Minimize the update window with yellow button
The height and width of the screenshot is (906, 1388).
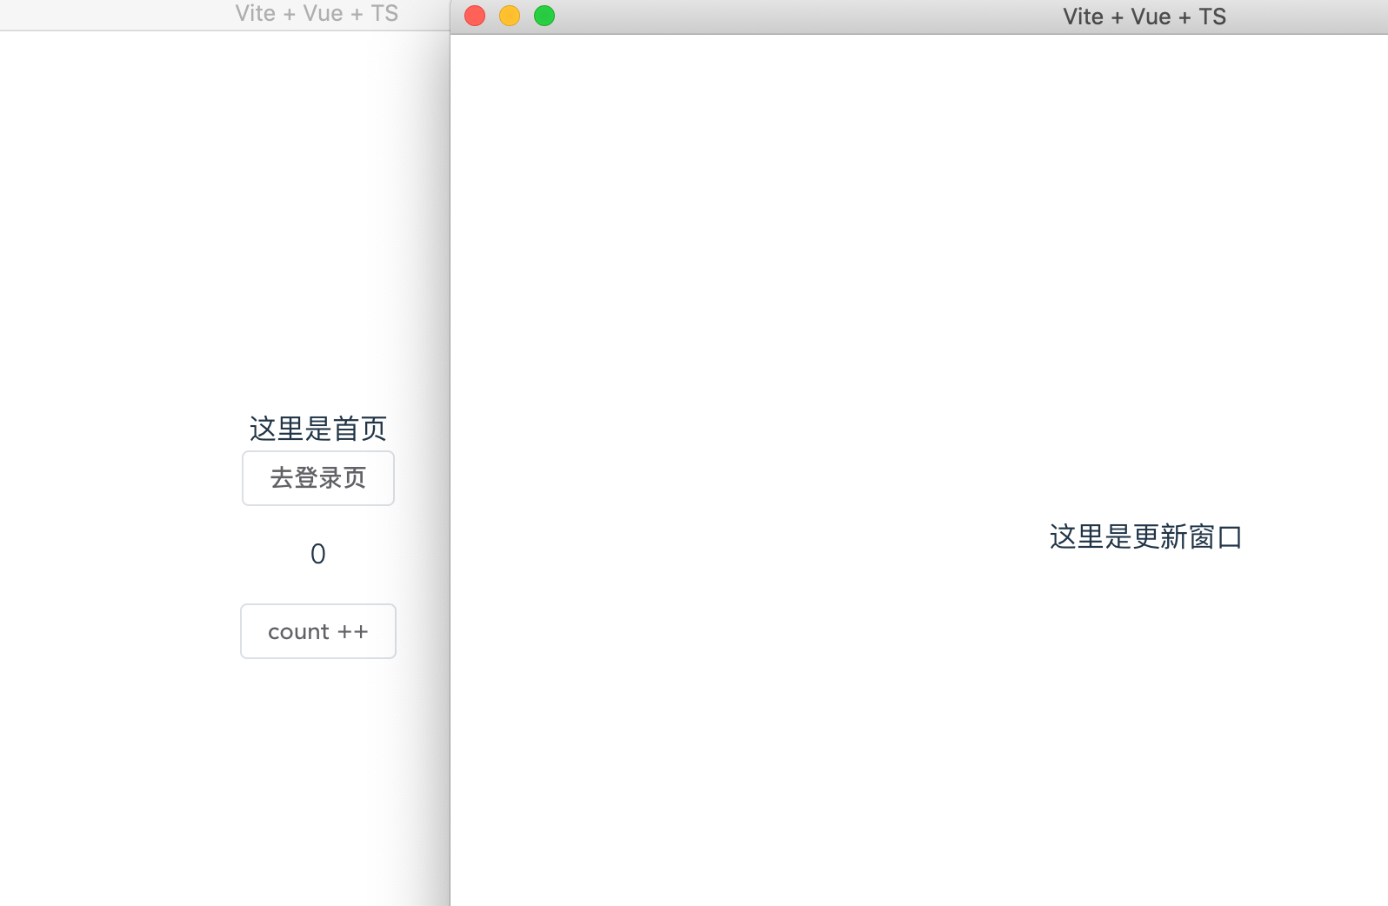510,16
